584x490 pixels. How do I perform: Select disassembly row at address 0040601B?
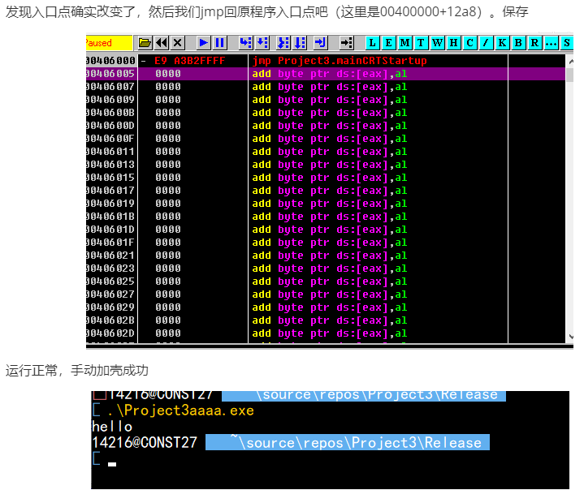coord(326,217)
